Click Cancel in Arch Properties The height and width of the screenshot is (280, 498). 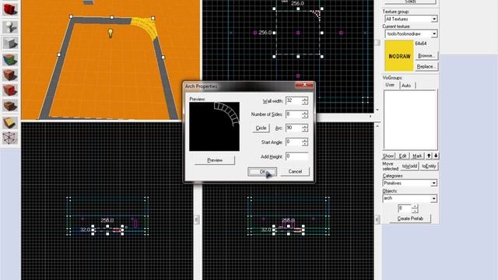(295, 171)
